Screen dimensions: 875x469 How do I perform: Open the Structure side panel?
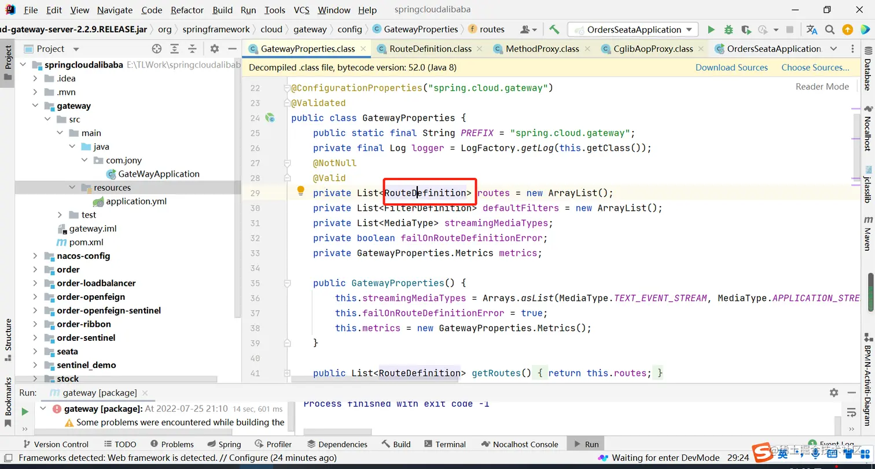coord(8,340)
